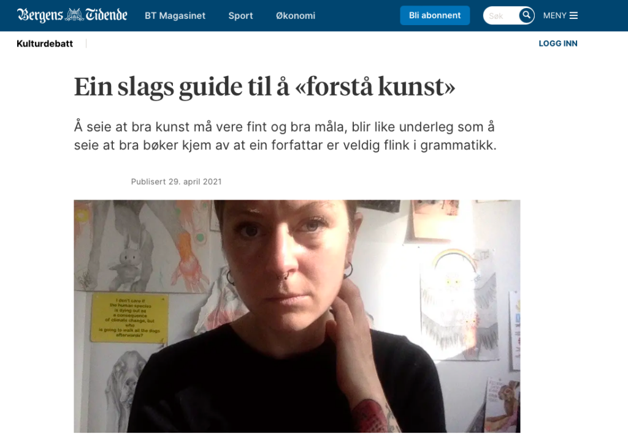The height and width of the screenshot is (442, 628).
Task: Click the MENY label
Action: tap(554, 15)
